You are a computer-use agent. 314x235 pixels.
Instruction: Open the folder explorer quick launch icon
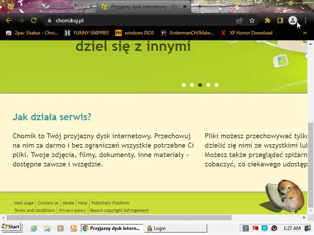(x=47, y=228)
